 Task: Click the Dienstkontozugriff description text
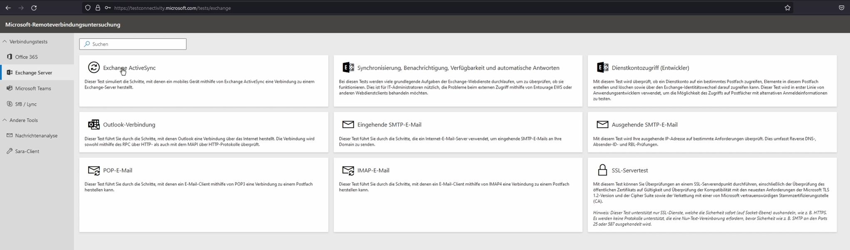(x=710, y=90)
